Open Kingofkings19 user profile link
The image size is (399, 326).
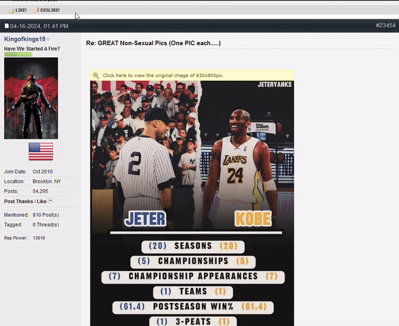coord(25,39)
